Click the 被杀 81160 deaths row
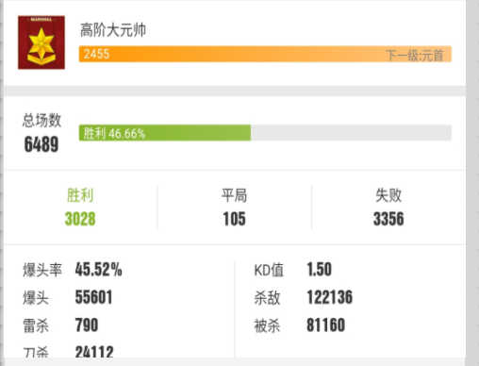The height and width of the screenshot is (366, 479). point(300,325)
